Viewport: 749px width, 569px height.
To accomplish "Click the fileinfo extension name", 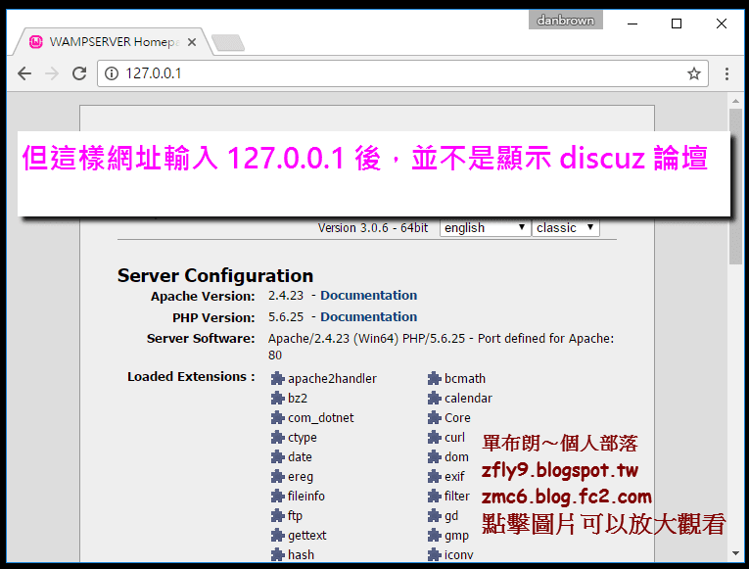I will pyautogui.click(x=306, y=497).
